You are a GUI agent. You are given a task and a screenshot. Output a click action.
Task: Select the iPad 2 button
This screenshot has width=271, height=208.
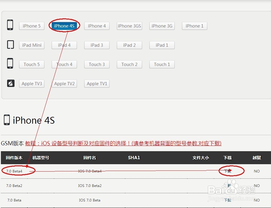point(129,45)
